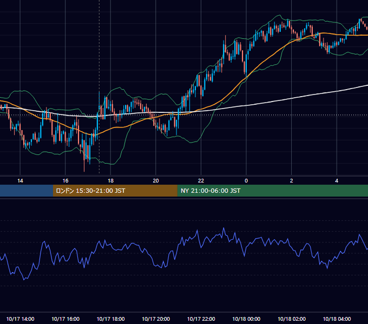The width and height of the screenshot is (368, 324).
Task: Click the 10/17 18:00 date label
Action: [x=110, y=319]
